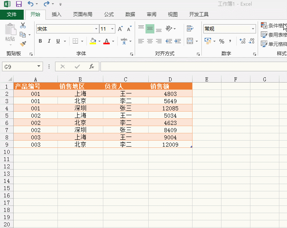Click the percent style icon
287x228 pixels.
221,41
